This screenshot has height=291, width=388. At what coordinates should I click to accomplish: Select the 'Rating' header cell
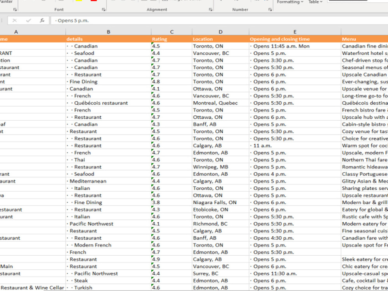pos(172,39)
